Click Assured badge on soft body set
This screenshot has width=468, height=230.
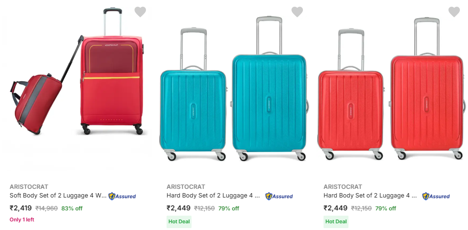click(122, 196)
